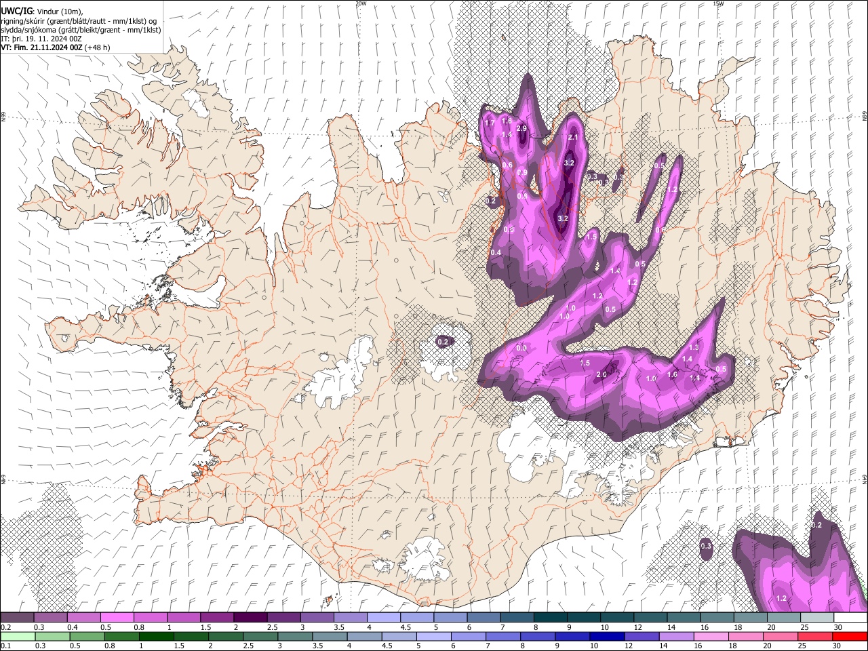868x651 pixels.
Task: Click the bright magenta 0.5 mm snow legend swatch
Action: pyautogui.click(x=117, y=618)
